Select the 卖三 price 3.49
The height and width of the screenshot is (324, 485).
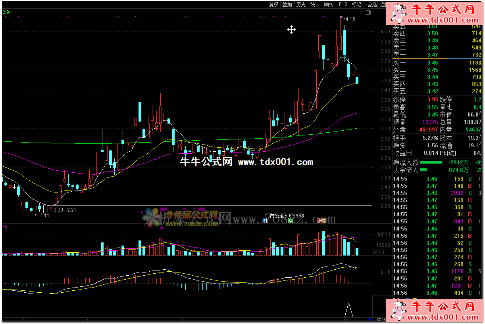[x=433, y=41]
